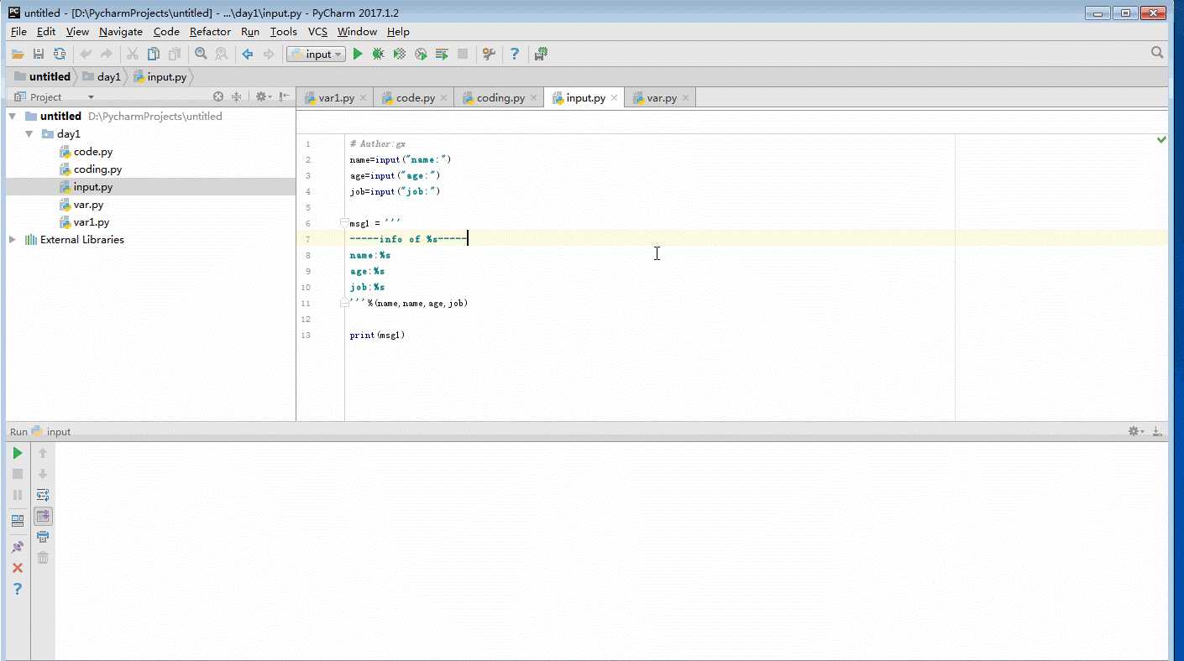This screenshot has height=661, width=1184.
Task: Expand the External Libraries node
Action: point(13,240)
